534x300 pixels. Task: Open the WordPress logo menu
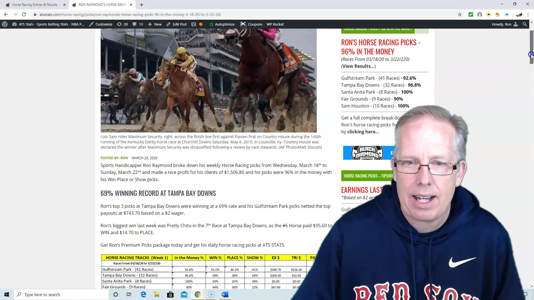click(5, 24)
